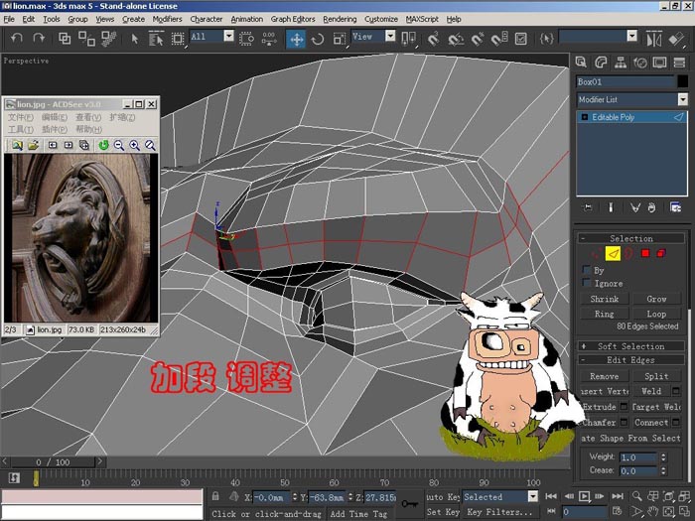Toggle Percent Snap icon
Screen dimensions: 695x521
pyautogui.click(x=477, y=39)
